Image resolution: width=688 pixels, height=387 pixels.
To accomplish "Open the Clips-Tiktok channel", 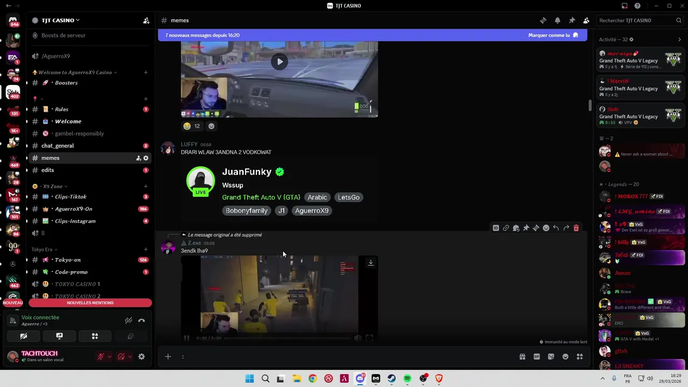I will (x=90, y=197).
